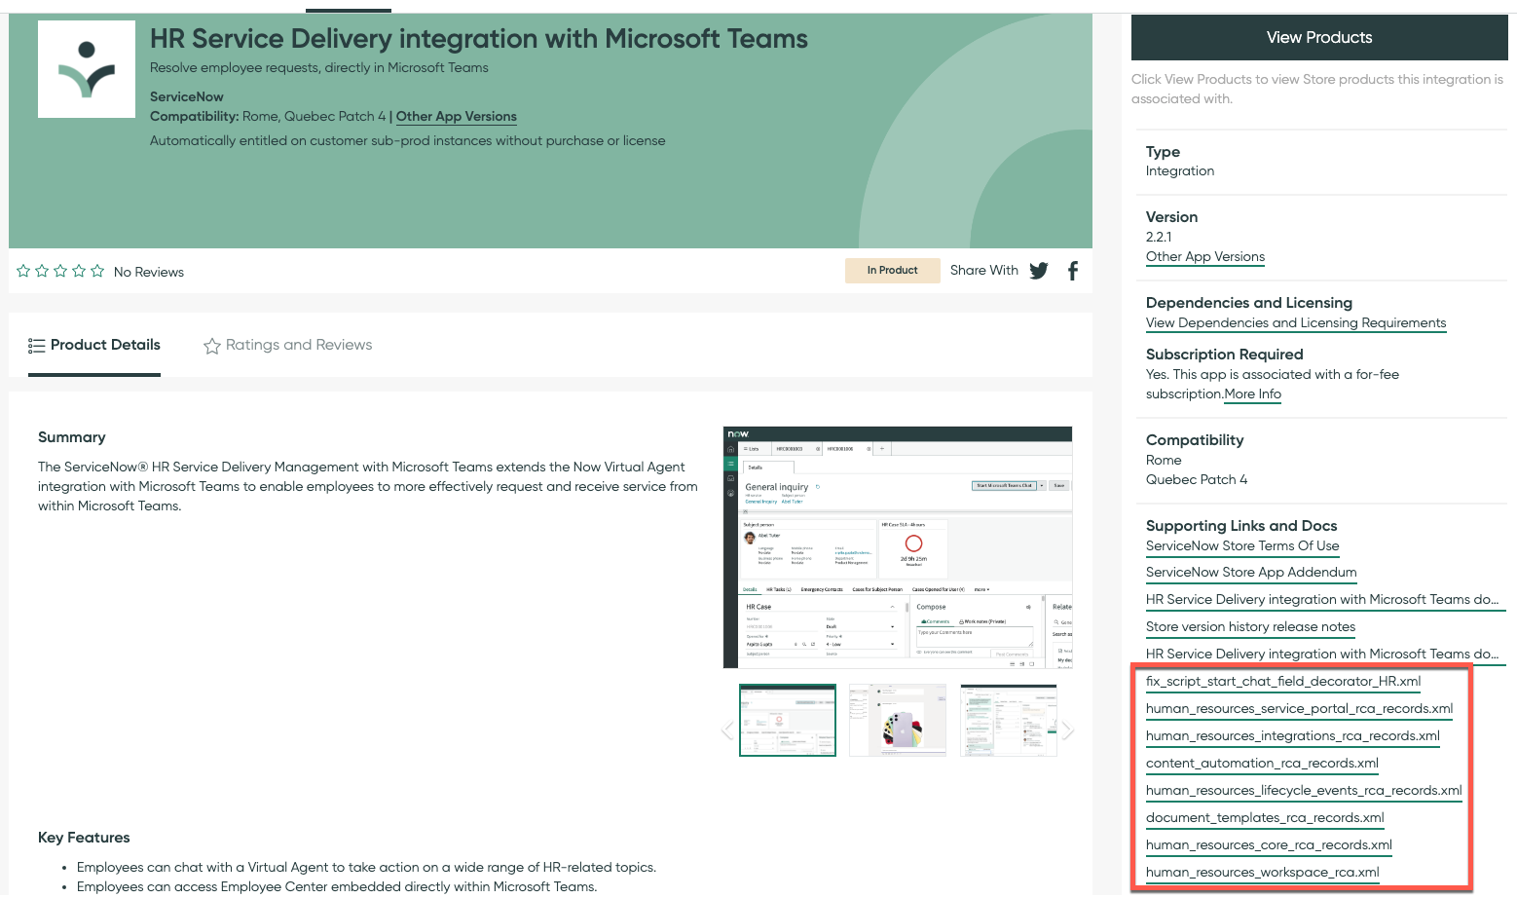Open human_resources_lifecycle_events_rca_records.xml link
The height and width of the screenshot is (898, 1517).
[x=1304, y=790]
